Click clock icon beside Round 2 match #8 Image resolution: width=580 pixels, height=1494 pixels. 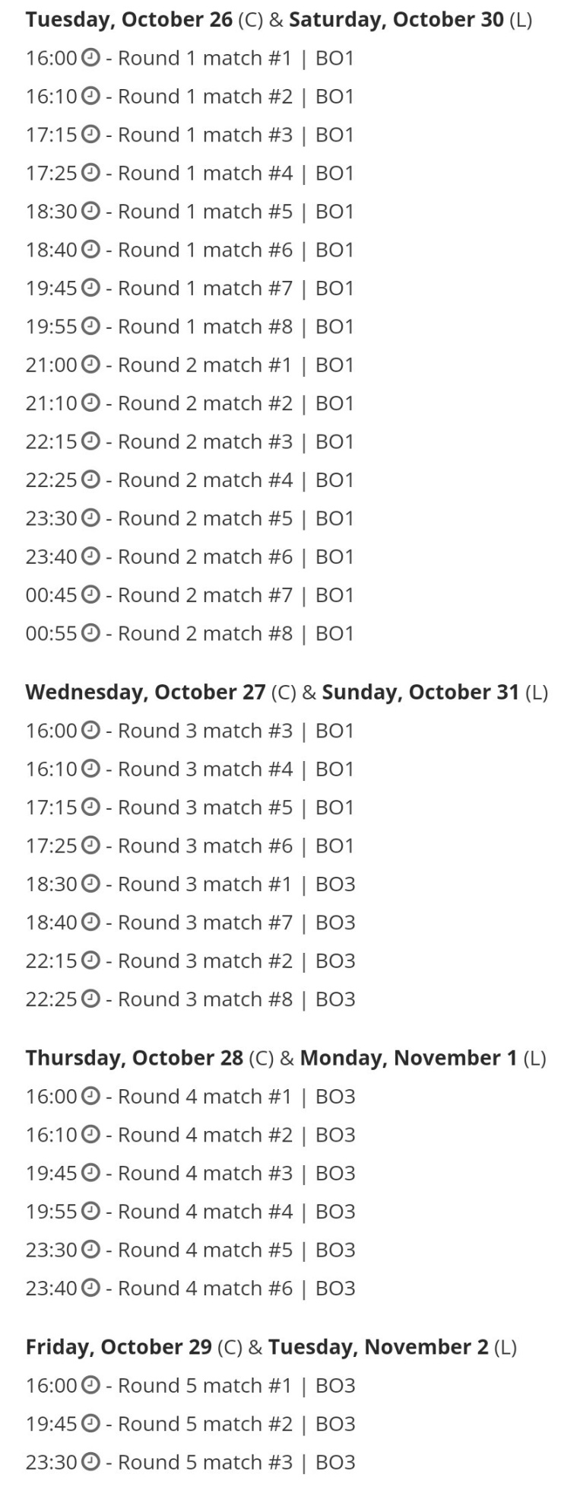(x=90, y=632)
